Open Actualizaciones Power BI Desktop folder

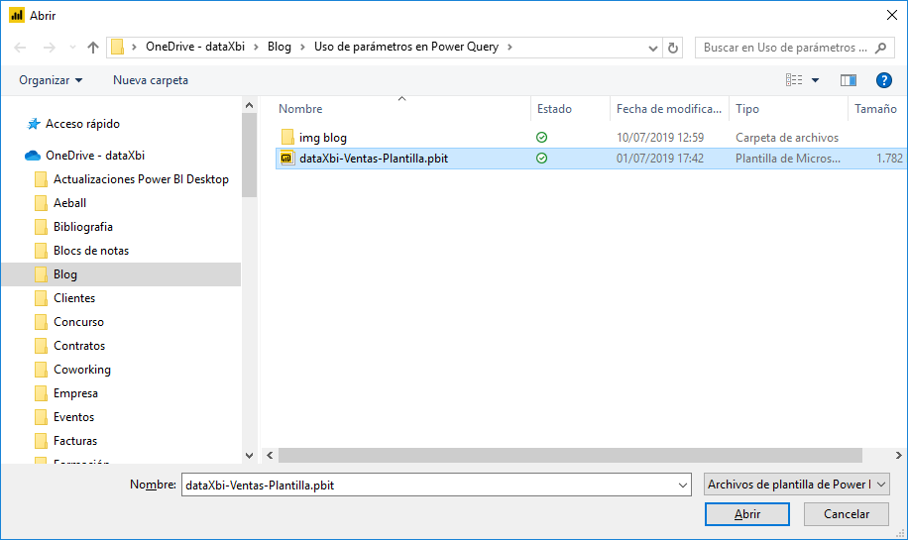coord(141,179)
